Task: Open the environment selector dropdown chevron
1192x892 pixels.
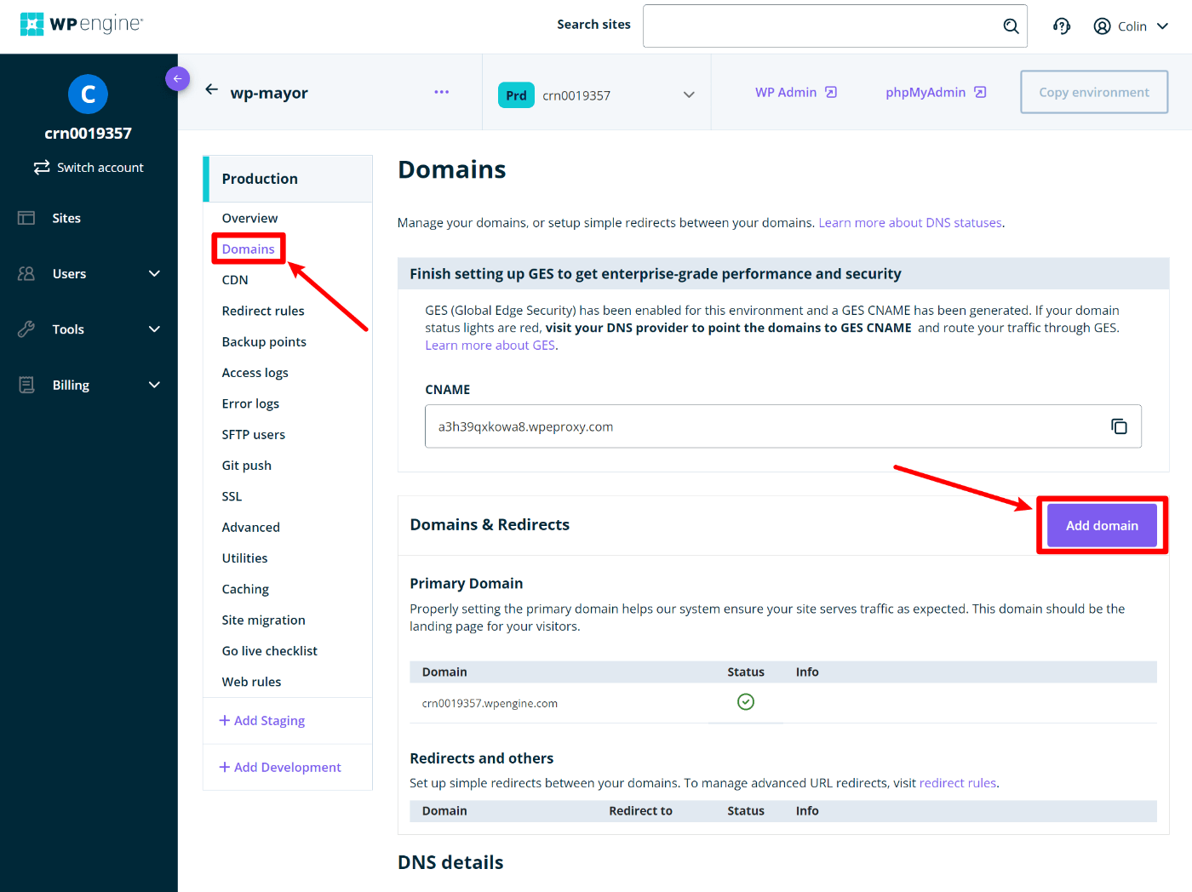Action: tap(689, 95)
